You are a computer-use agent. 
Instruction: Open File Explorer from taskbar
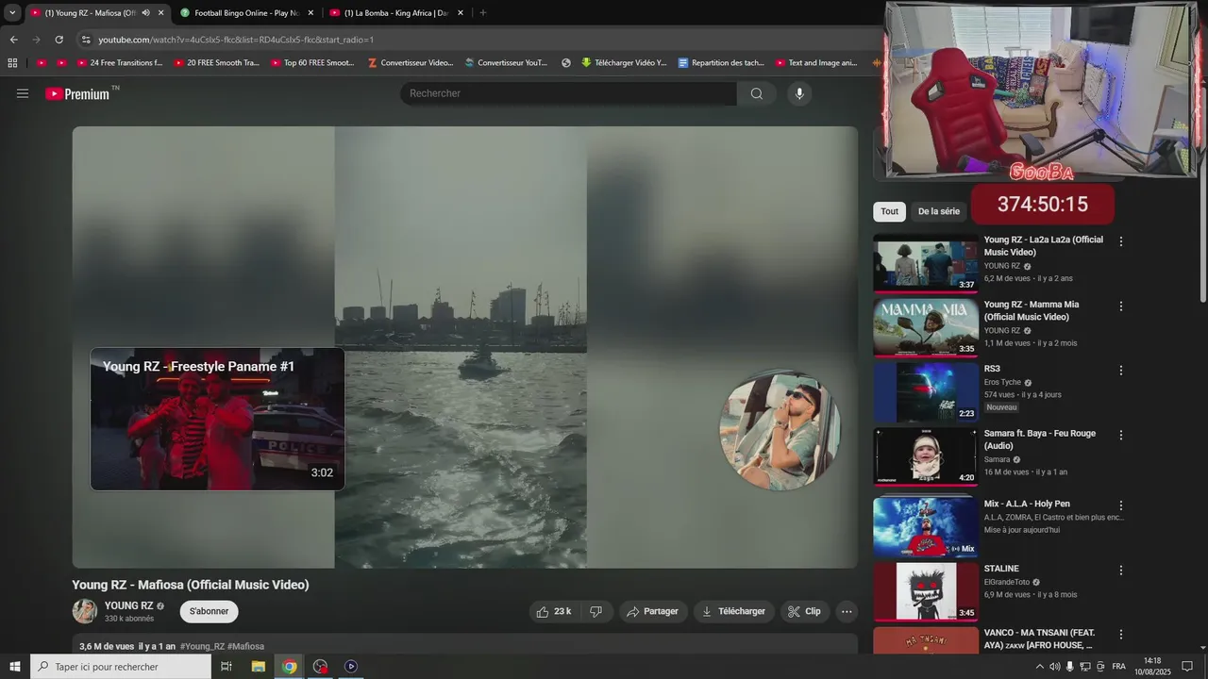[258, 667]
